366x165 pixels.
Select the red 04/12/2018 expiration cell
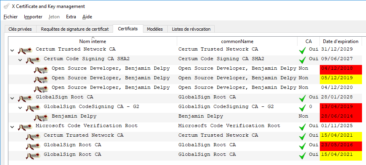point(341,70)
